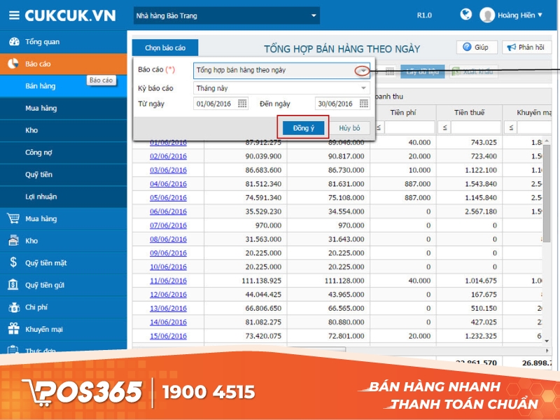Select the Công nợ report submenu
Viewport: 560px width, 420px height.
pos(64,153)
